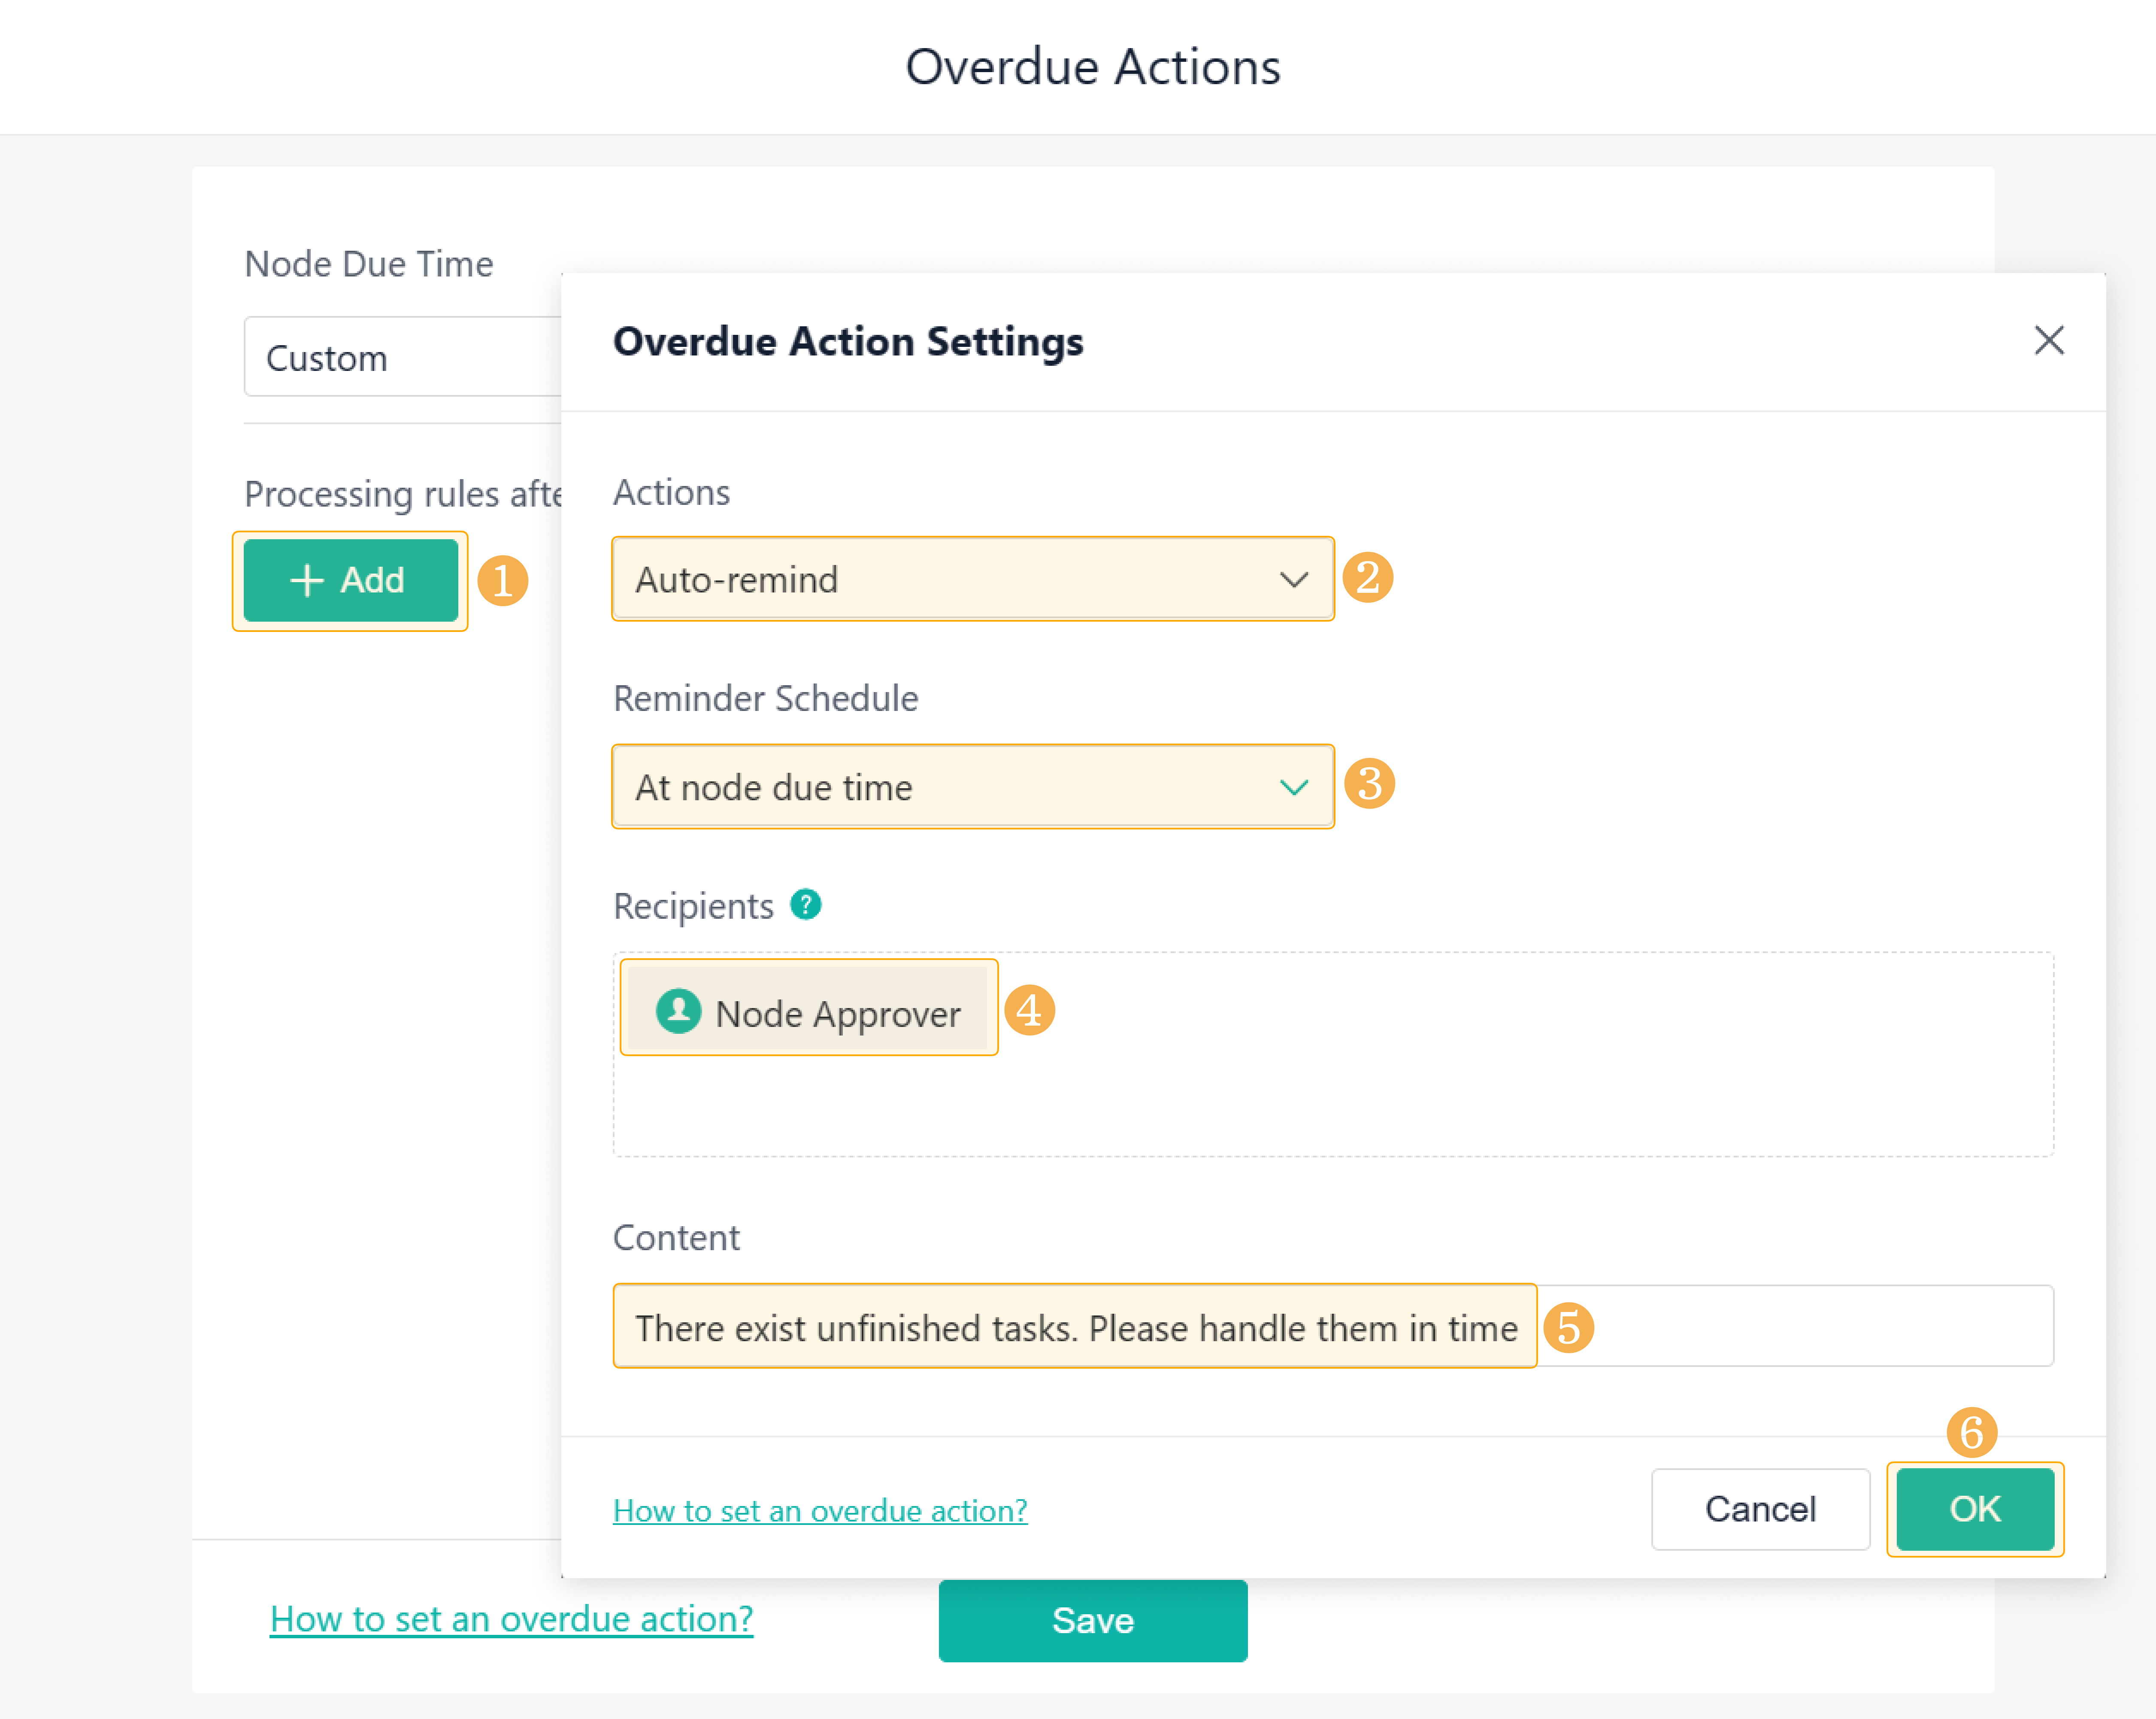The width and height of the screenshot is (2156, 1719).
Task: Click the Content text input field
Action: click(1333, 1326)
